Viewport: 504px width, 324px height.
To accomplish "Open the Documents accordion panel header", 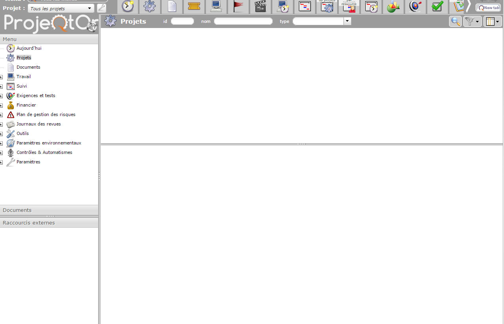I will pos(49,210).
